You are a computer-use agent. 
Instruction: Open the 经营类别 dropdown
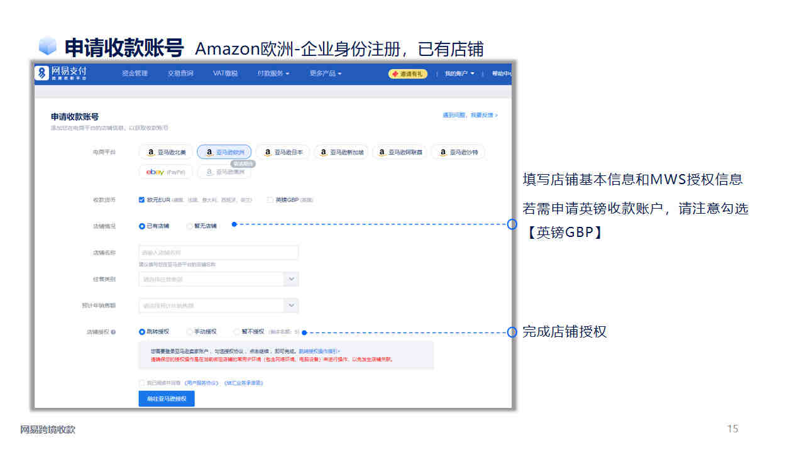[219, 279]
